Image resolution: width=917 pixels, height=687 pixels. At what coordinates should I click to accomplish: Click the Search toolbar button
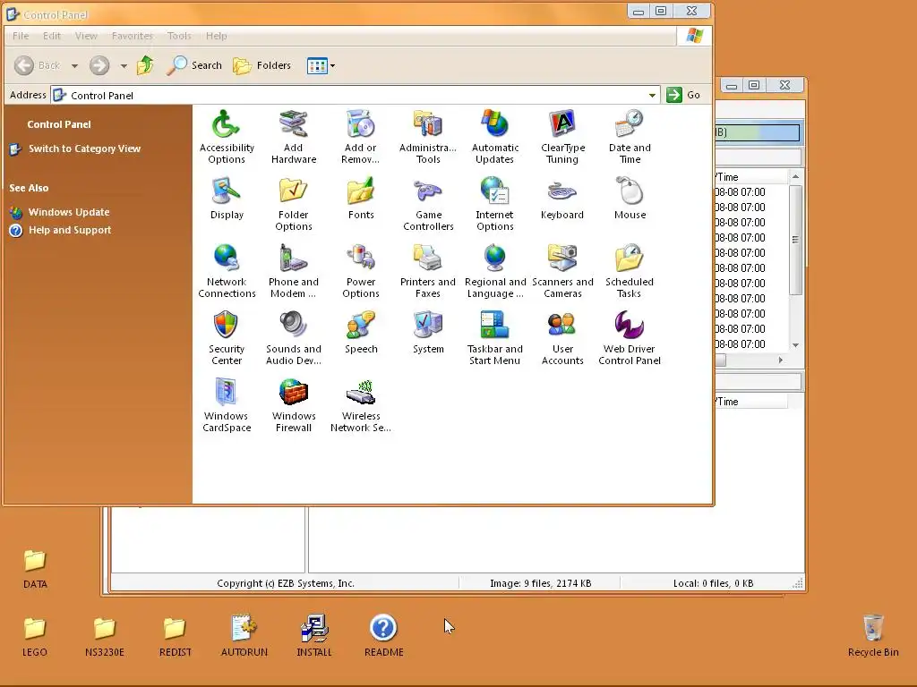(x=194, y=65)
